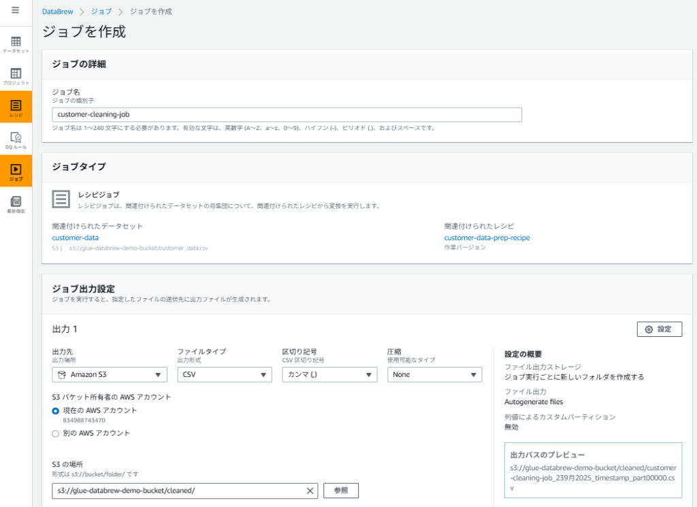Select the レシピ sidebar icon

tap(16, 108)
